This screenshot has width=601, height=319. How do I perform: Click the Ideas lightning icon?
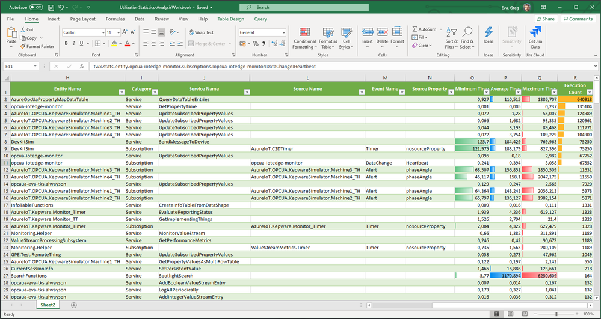489,32
